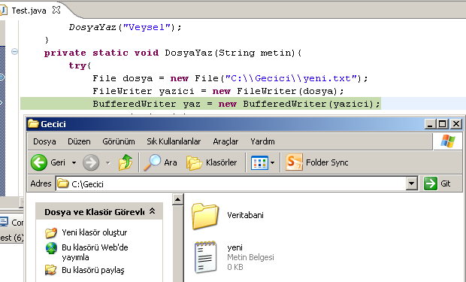Image resolution: width=466 pixels, height=282 pixels.
Task: Click Bu klasörü paylaş link
Action: [93, 270]
